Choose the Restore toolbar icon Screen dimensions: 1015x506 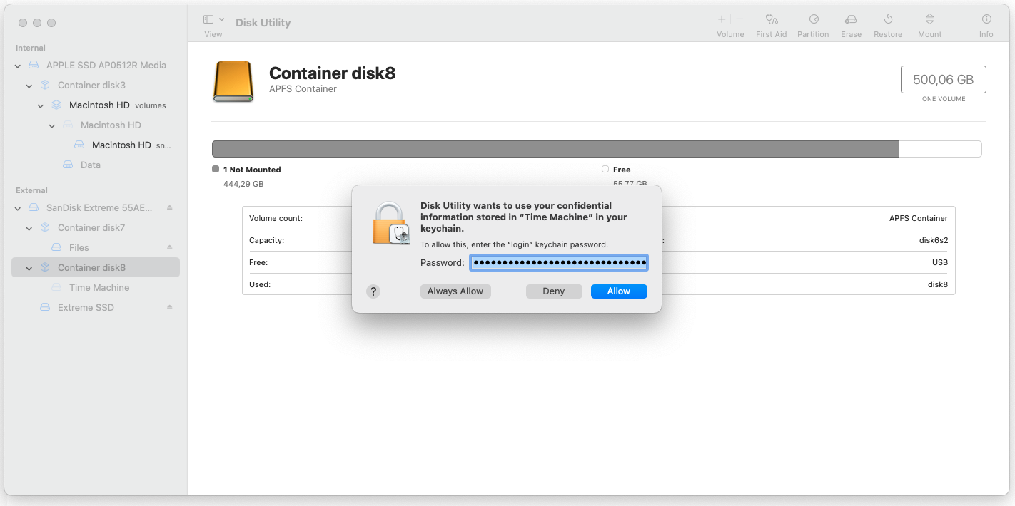[888, 19]
